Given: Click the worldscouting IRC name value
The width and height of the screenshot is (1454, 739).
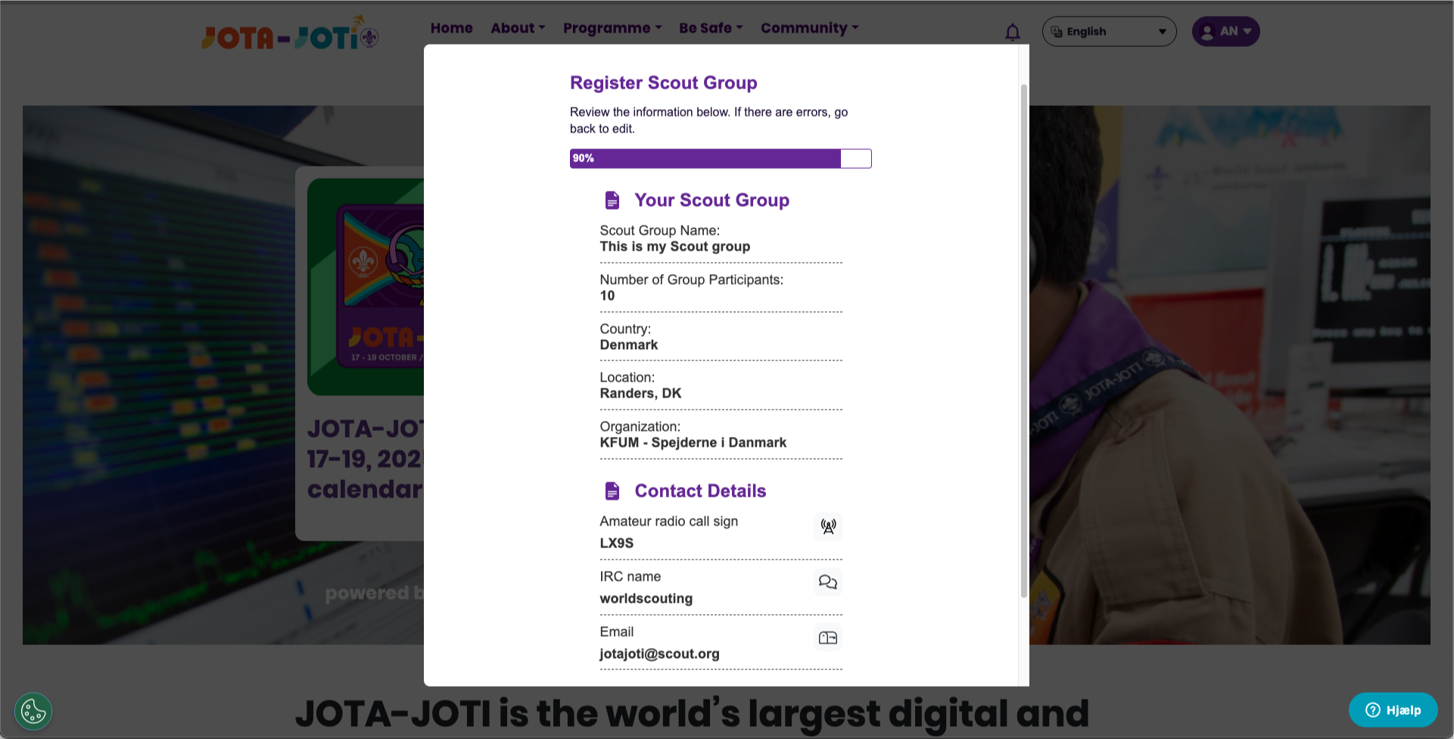Looking at the screenshot, I should 646,599.
